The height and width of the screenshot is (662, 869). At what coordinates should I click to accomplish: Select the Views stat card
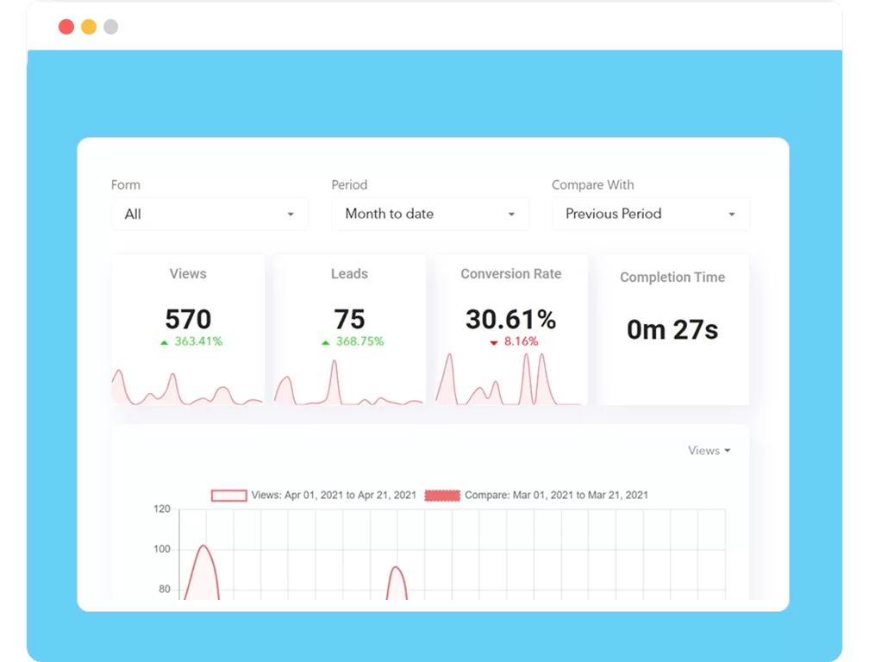(188, 310)
